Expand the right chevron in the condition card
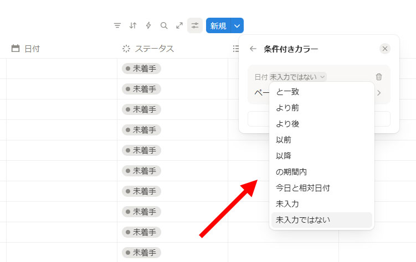Viewport: 416px width, 262px height. 379,93
